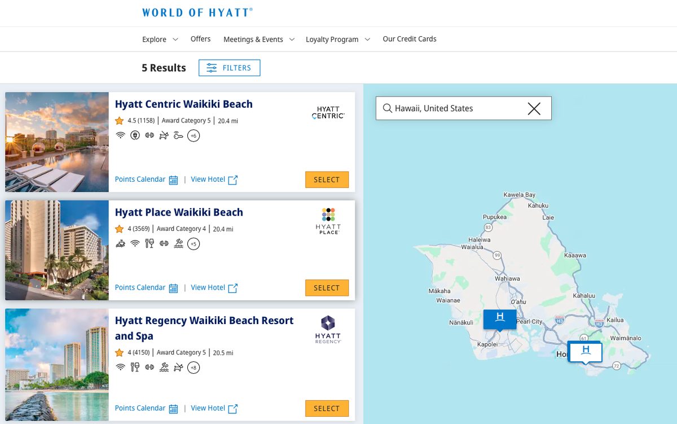Show Hyatt Place +5 more amenities
The image size is (677, 424).
(x=194, y=244)
